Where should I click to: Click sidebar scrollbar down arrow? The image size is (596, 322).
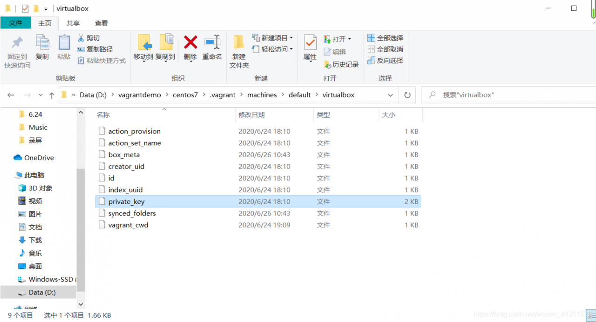coord(81,304)
